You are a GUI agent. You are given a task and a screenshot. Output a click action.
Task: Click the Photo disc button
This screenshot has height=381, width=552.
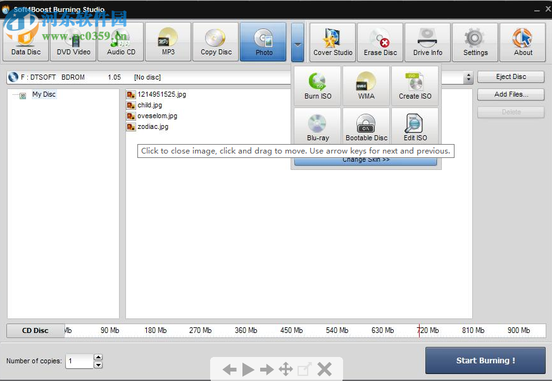tap(263, 42)
